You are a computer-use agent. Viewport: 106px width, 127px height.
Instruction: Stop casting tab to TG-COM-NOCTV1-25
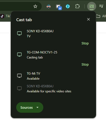(x=85, y=65)
